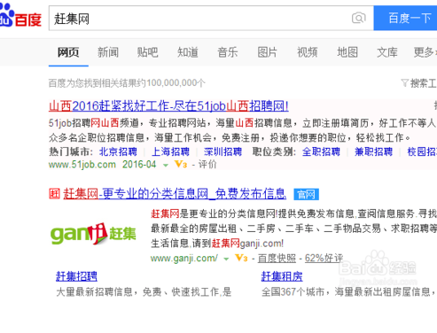Open the 百度快照 cached link
The image size is (437, 333).
click(x=277, y=259)
